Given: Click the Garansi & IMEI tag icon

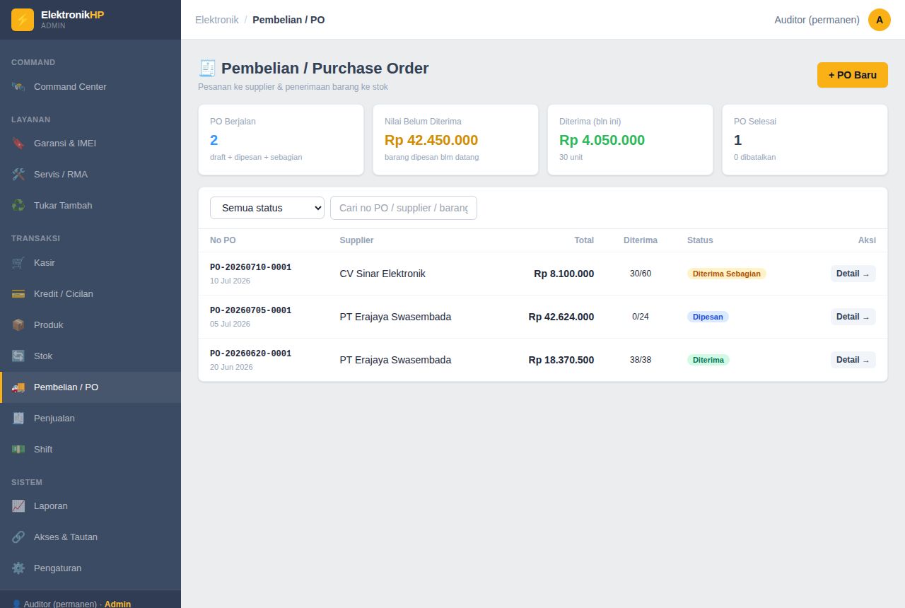Looking at the screenshot, I should [x=18, y=144].
